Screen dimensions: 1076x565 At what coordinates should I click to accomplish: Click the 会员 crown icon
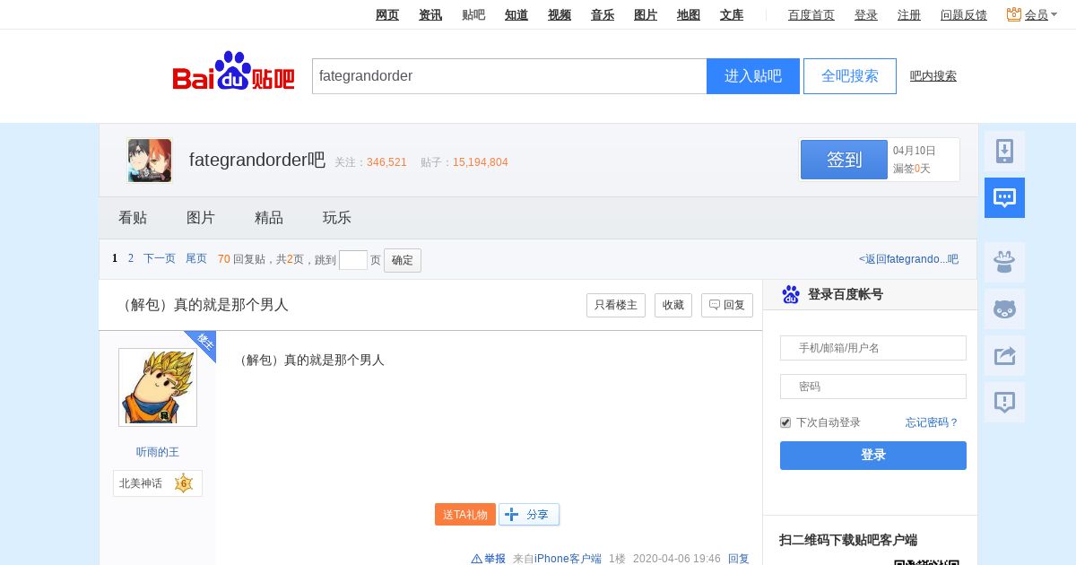1014,14
